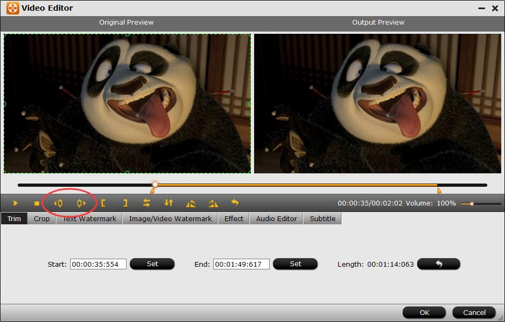Click the End time input field

click(x=241, y=264)
